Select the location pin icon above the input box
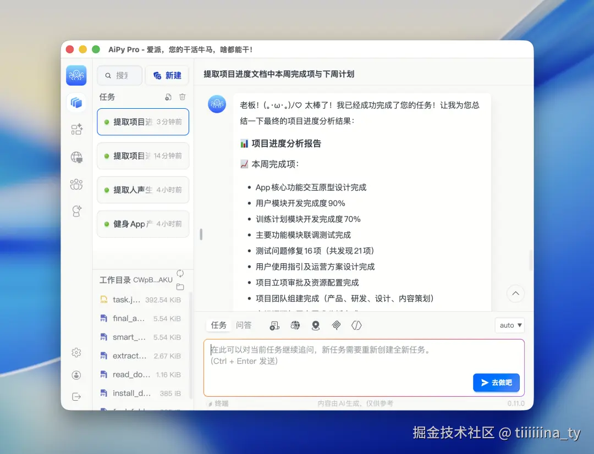The image size is (594, 454). pos(316,325)
